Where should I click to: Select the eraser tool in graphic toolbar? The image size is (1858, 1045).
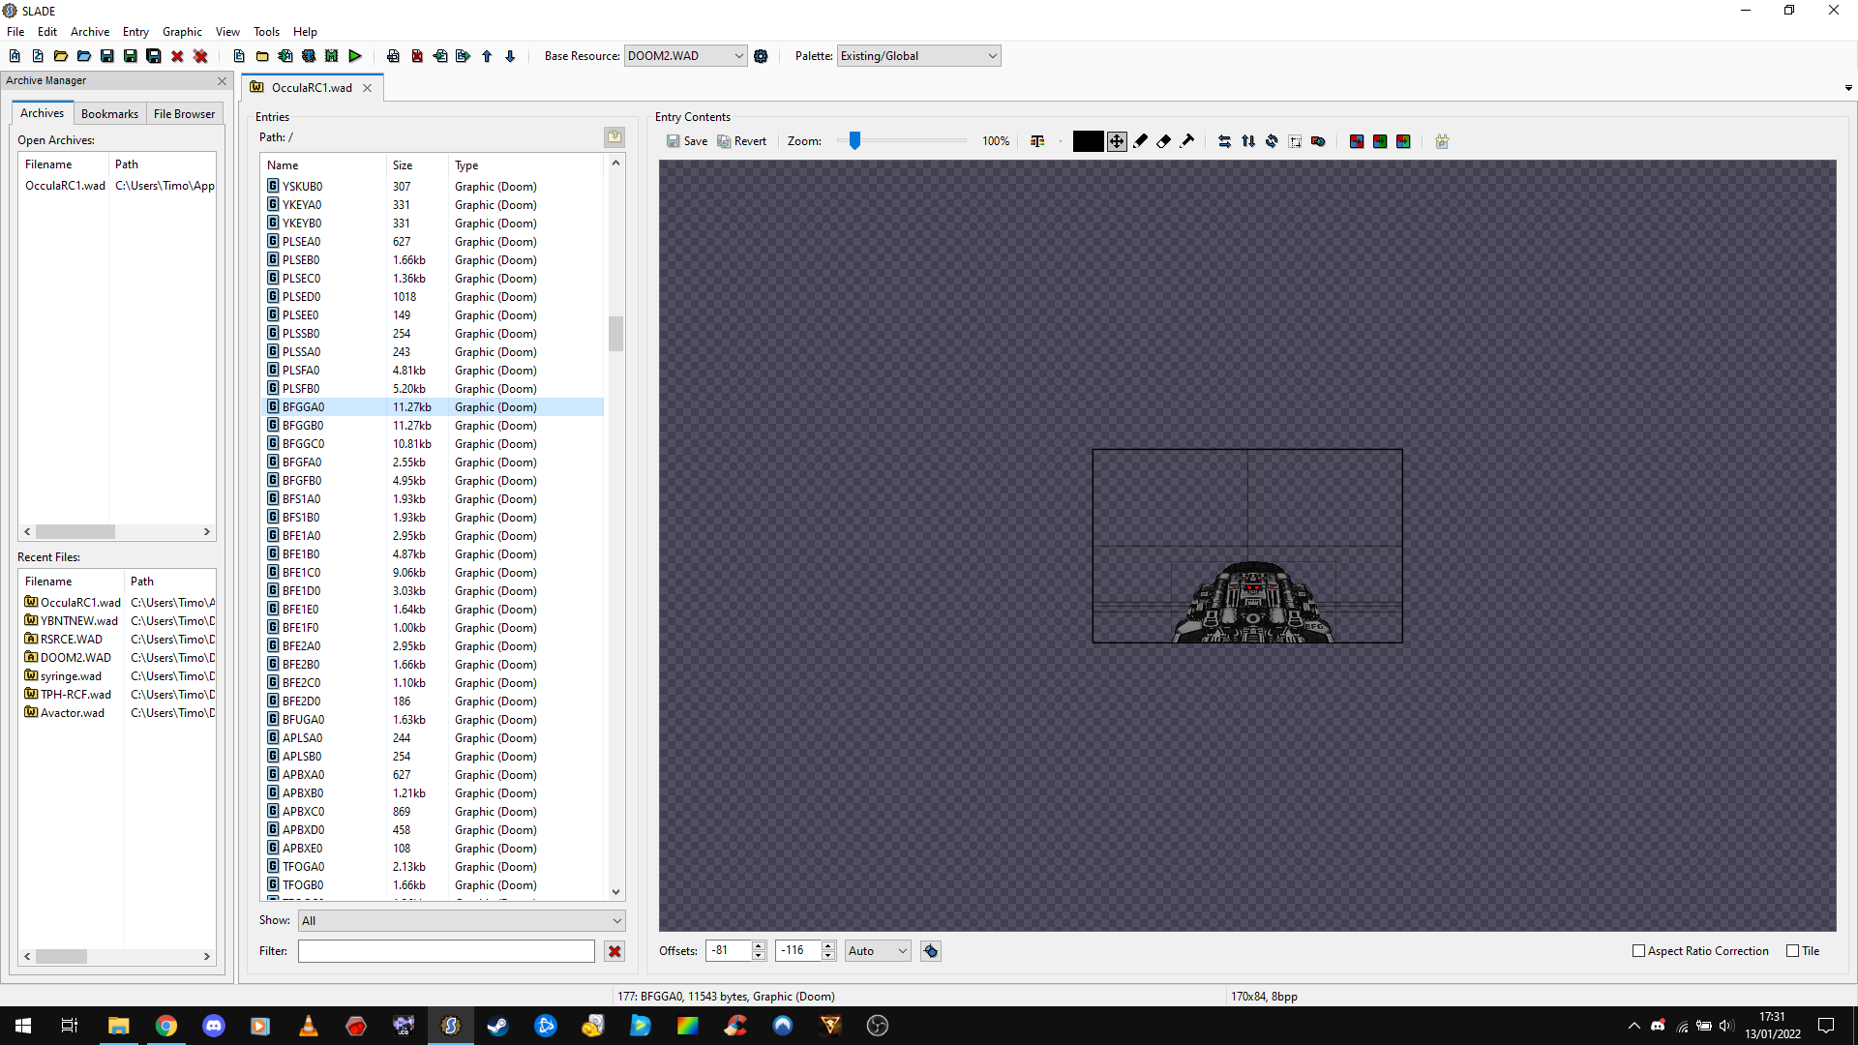click(x=1164, y=141)
